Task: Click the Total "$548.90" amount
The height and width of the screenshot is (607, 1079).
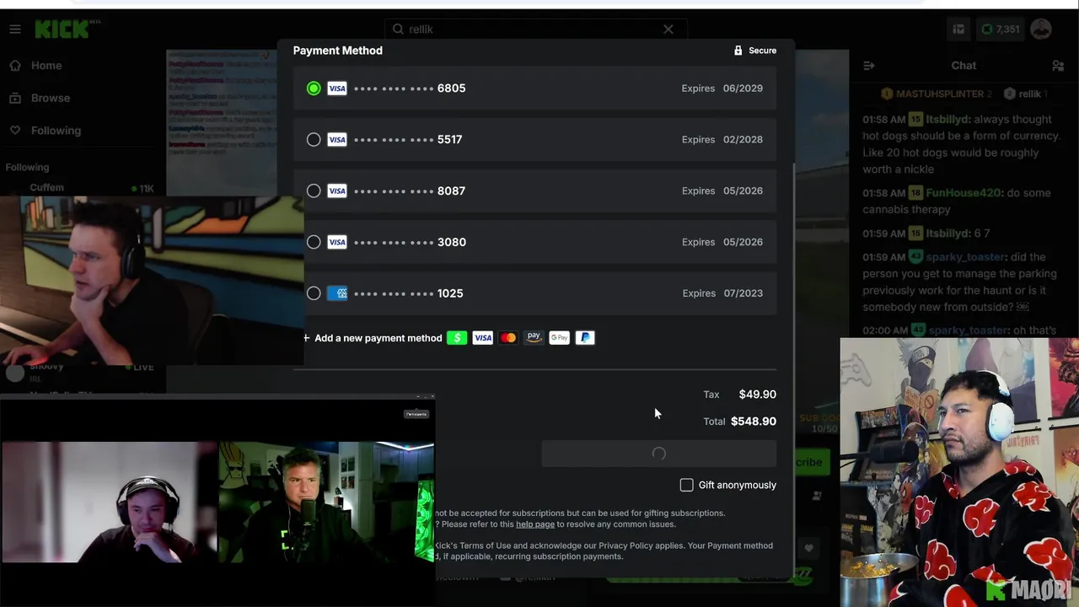Action: pos(754,422)
